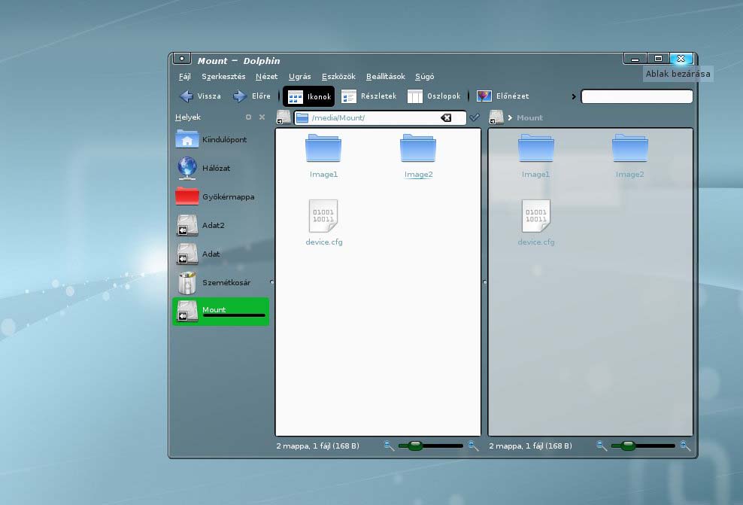Go back with the Vissza arrow
The image size is (743, 505).
pos(200,96)
